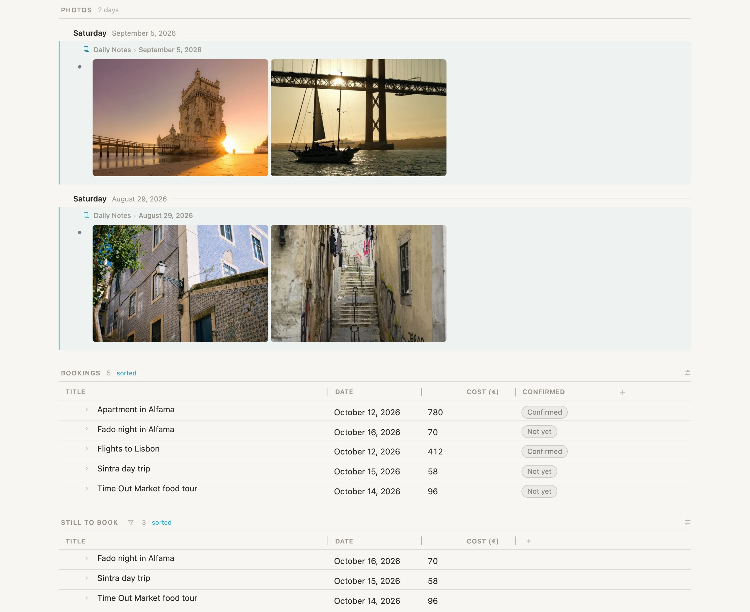Toggle Not yet status for Fado night
The image size is (750, 612).
tap(539, 432)
